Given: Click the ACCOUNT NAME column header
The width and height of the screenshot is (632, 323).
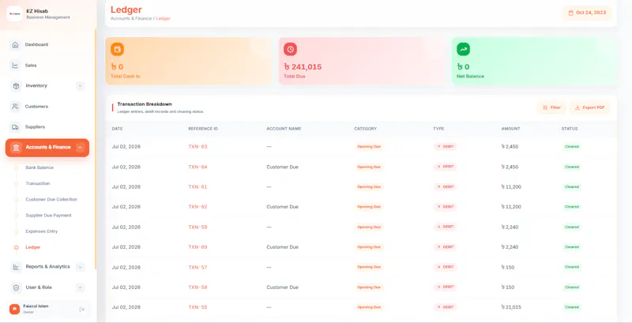Looking at the screenshot, I should tap(284, 129).
